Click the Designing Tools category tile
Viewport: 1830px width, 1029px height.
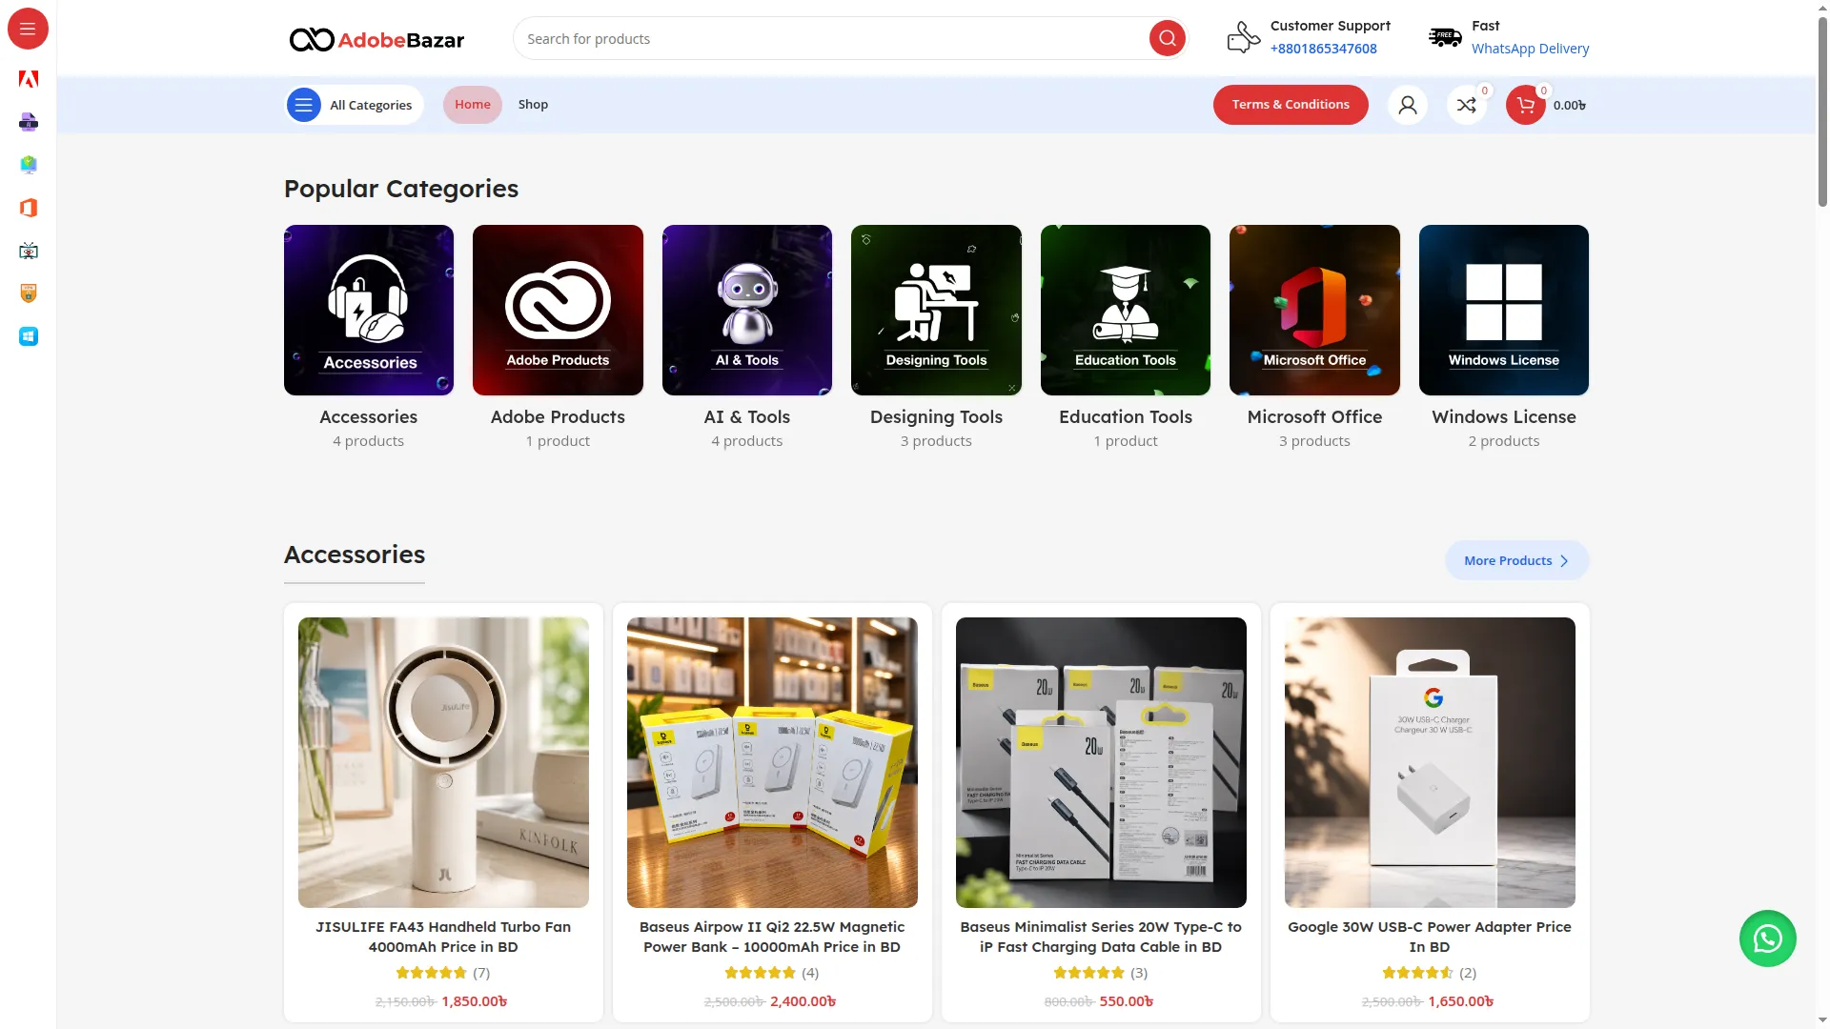936,310
